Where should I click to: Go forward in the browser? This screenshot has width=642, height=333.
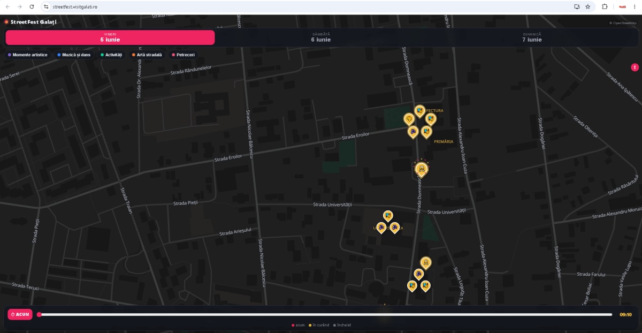20,6
